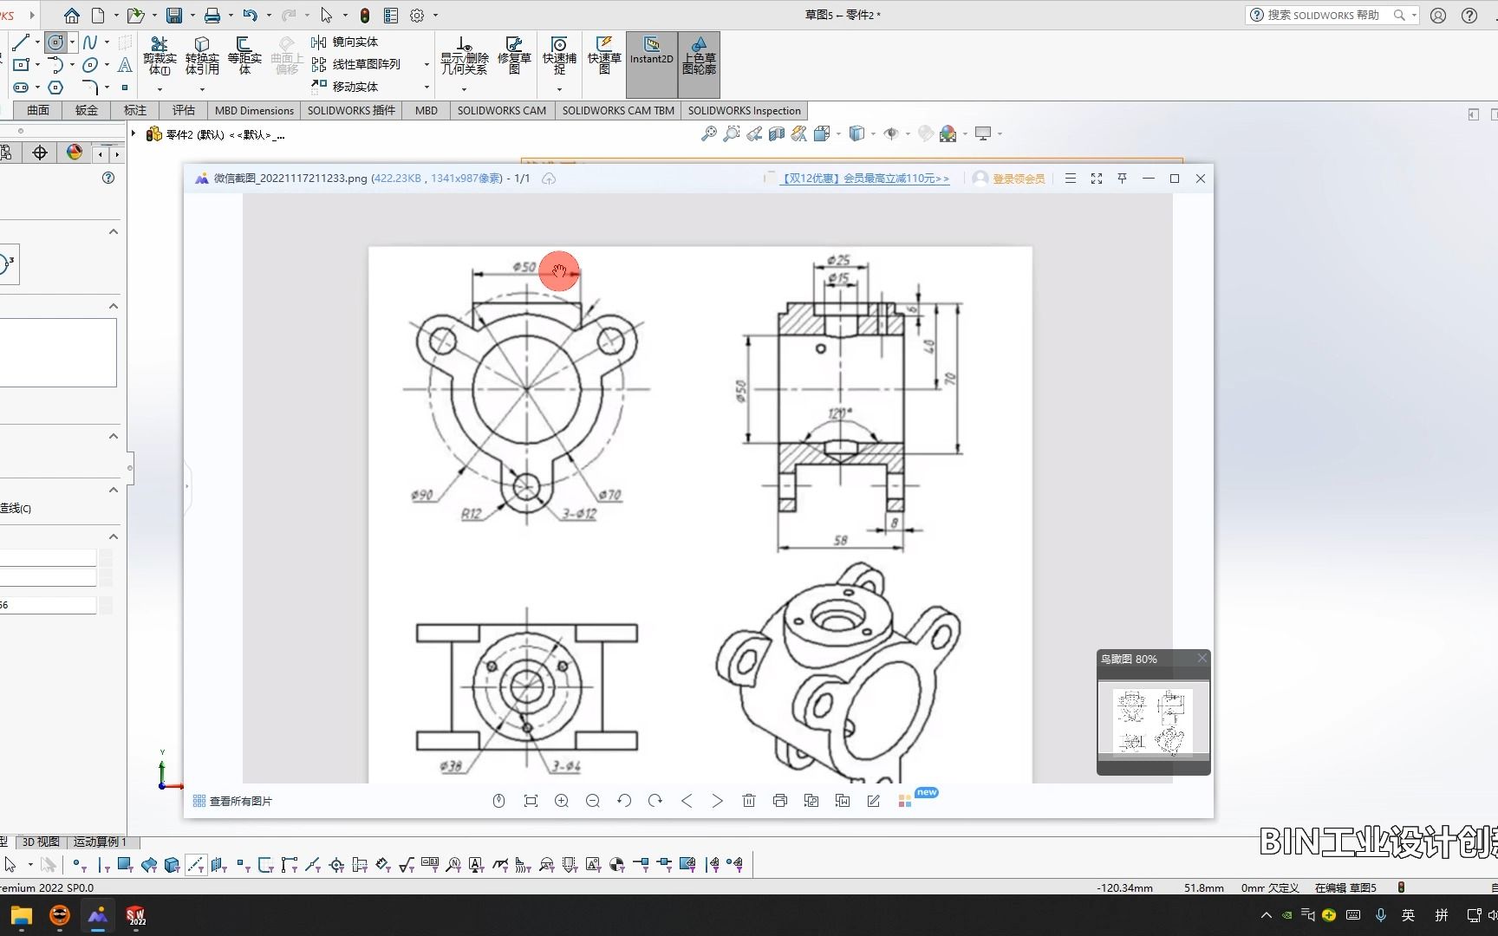
Task: Toggle the 1:1 actual size view button
Action: [x=531, y=801]
